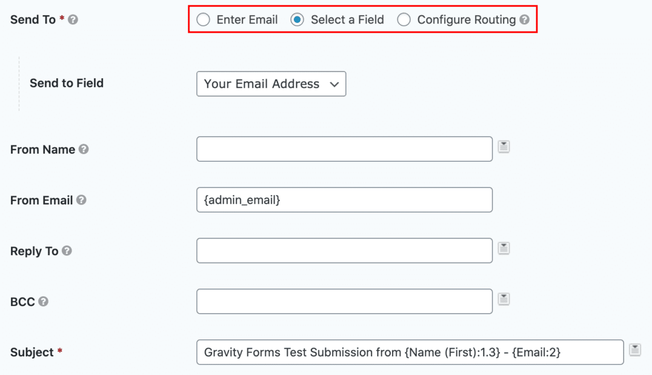
Task: Select the Configure Routing option
Action: (404, 19)
